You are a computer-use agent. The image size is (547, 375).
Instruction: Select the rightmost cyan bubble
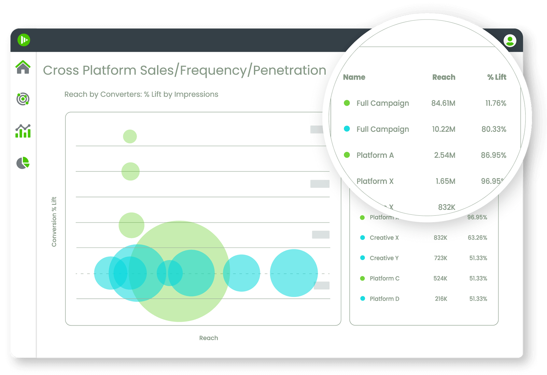click(294, 273)
